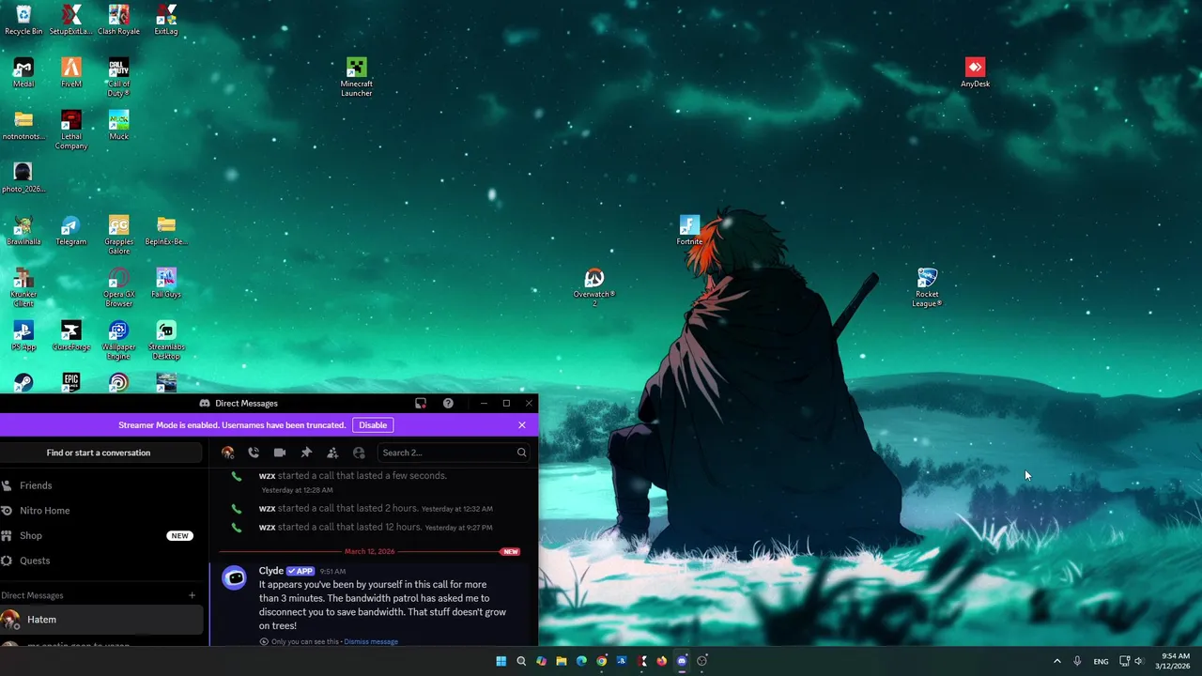Select the Muck desktop icon

(x=118, y=125)
